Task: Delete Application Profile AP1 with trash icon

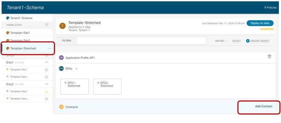Action: pos(269,56)
